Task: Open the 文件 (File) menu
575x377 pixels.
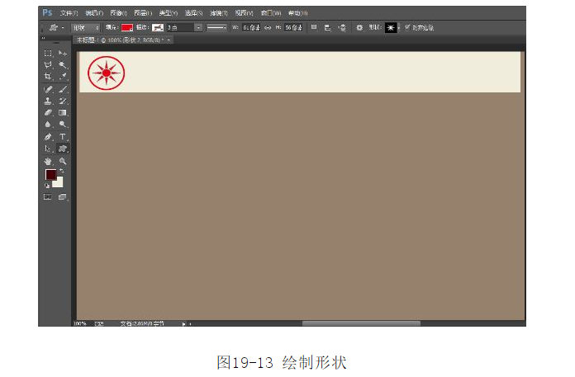Action: (x=69, y=13)
